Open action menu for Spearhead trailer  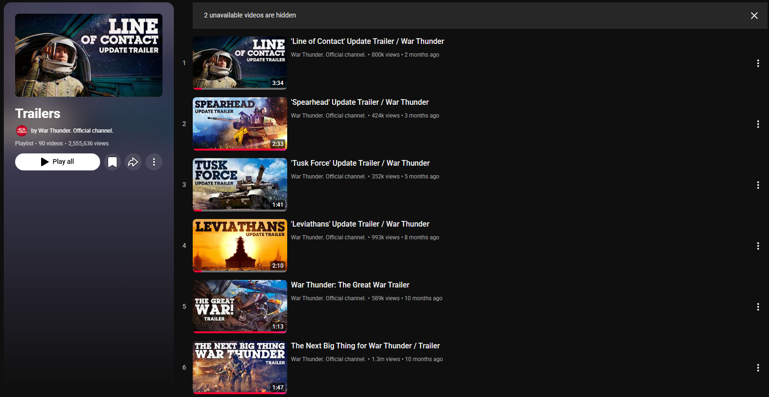(x=758, y=124)
